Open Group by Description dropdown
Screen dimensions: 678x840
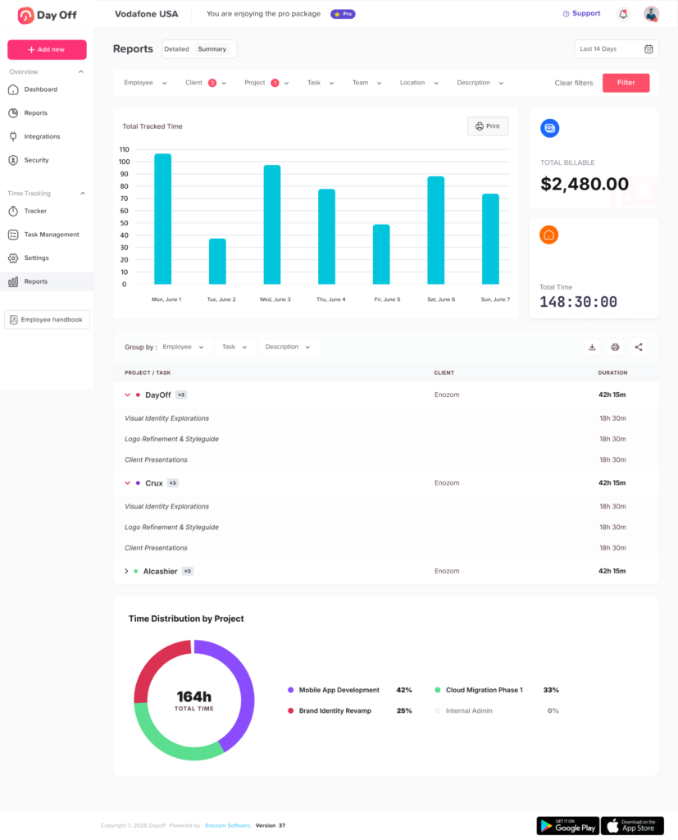click(288, 347)
